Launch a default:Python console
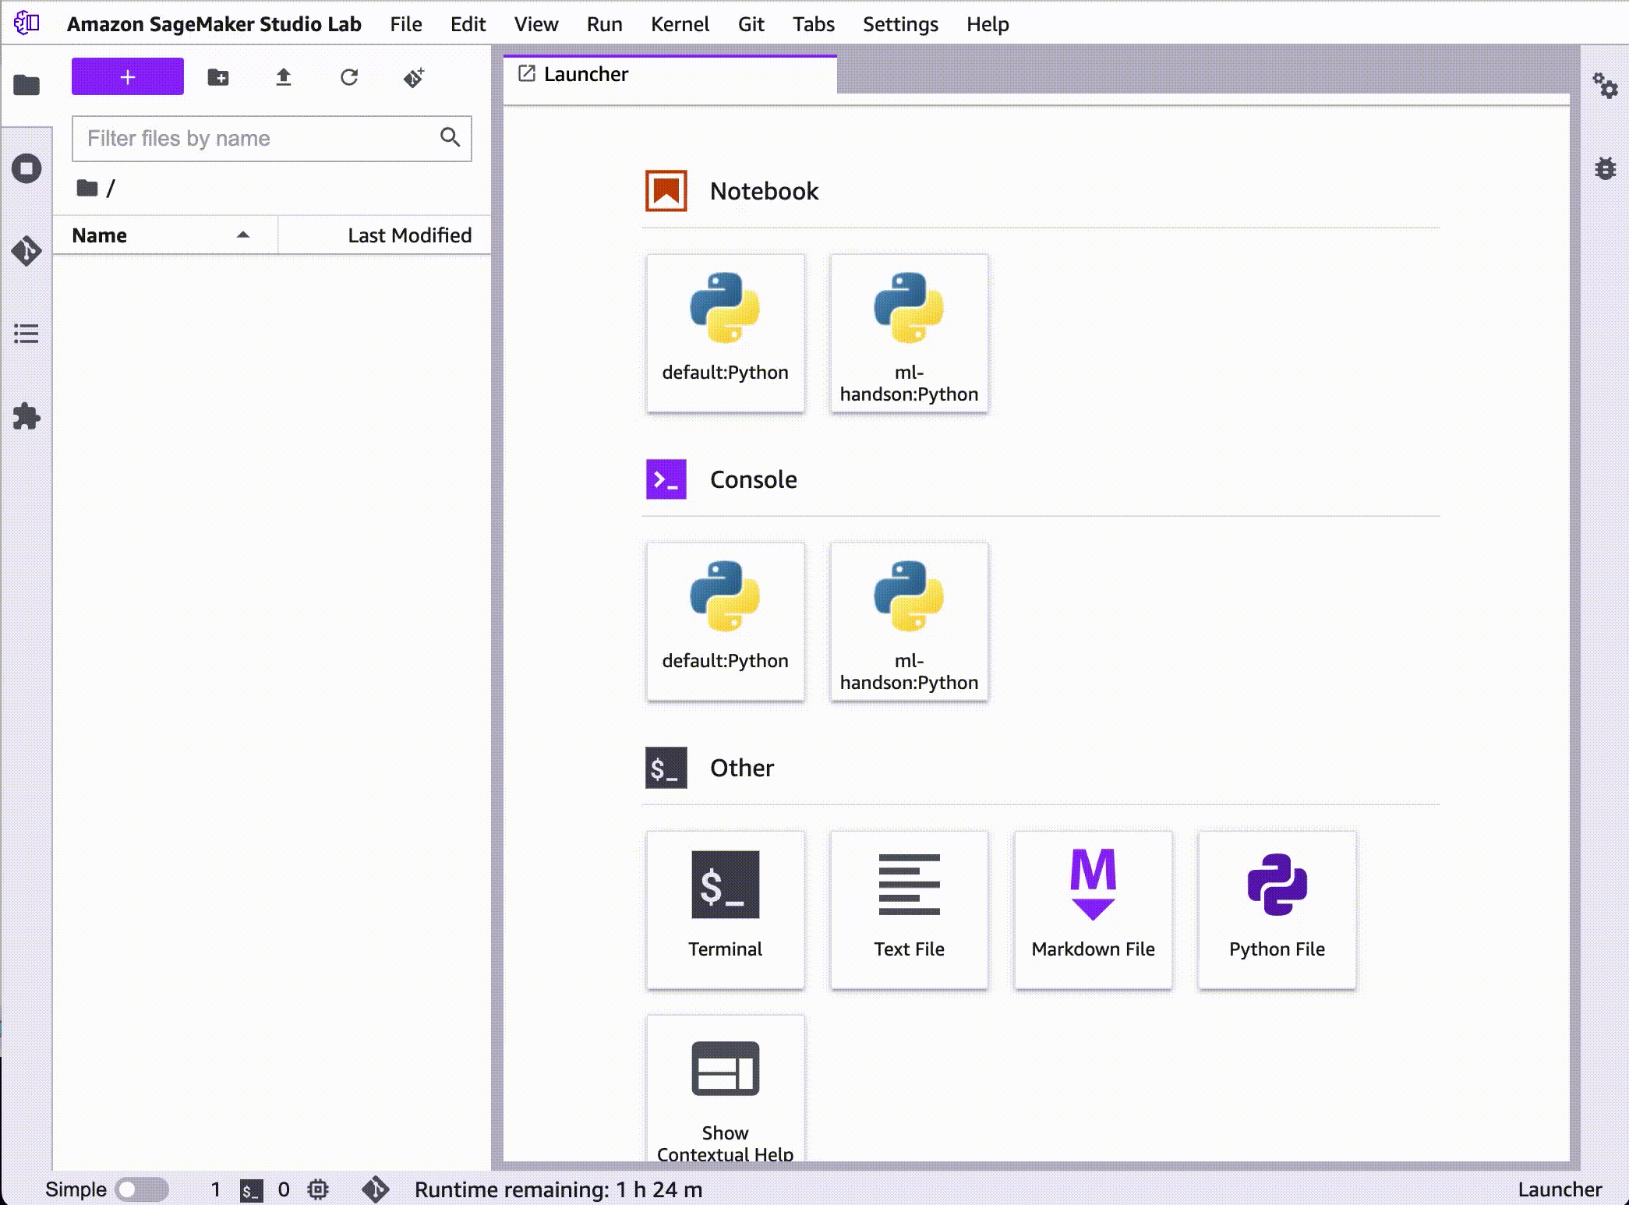 coord(725,621)
